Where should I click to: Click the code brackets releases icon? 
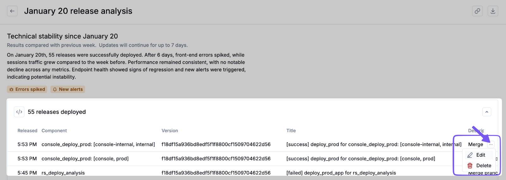(19, 112)
